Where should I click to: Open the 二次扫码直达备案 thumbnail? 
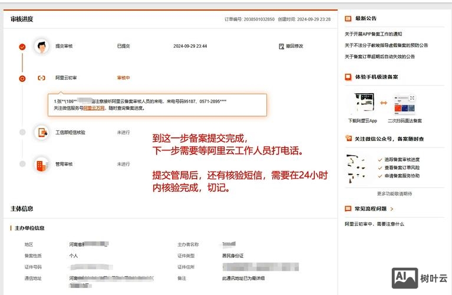click(x=404, y=104)
